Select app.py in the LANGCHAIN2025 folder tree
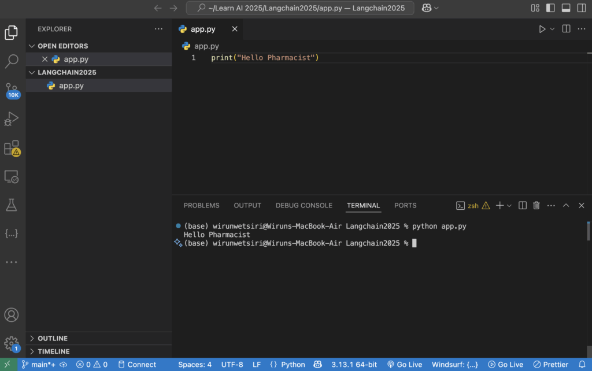This screenshot has width=592, height=371. click(x=71, y=86)
